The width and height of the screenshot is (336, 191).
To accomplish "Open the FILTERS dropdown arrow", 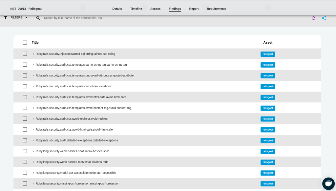I will pos(27,18).
